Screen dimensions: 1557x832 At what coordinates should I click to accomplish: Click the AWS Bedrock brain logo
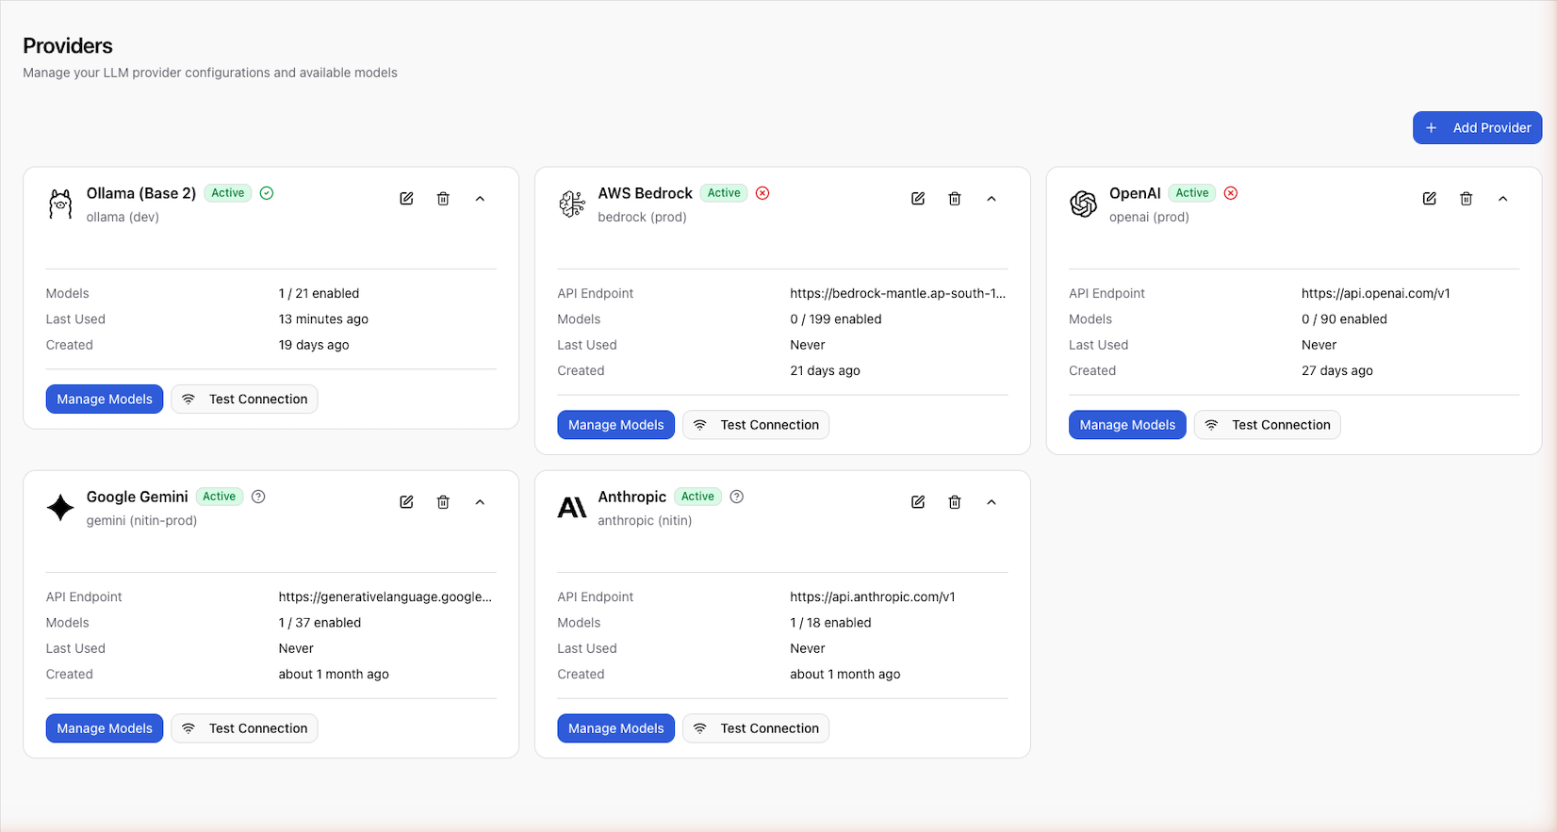click(x=572, y=204)
